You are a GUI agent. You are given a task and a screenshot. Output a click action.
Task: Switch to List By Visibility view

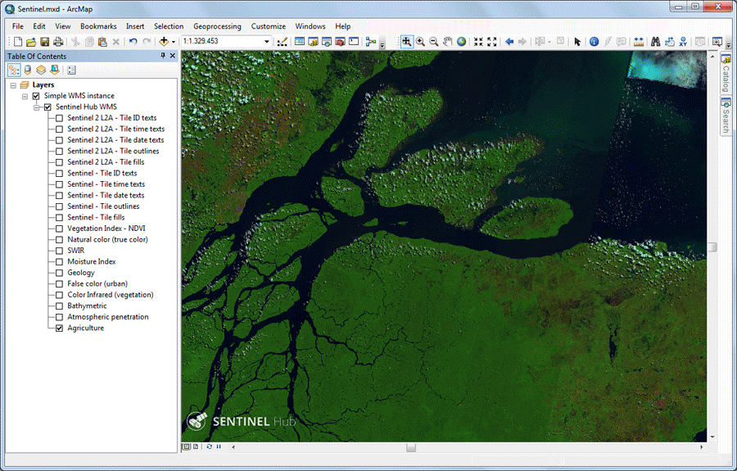42,70
